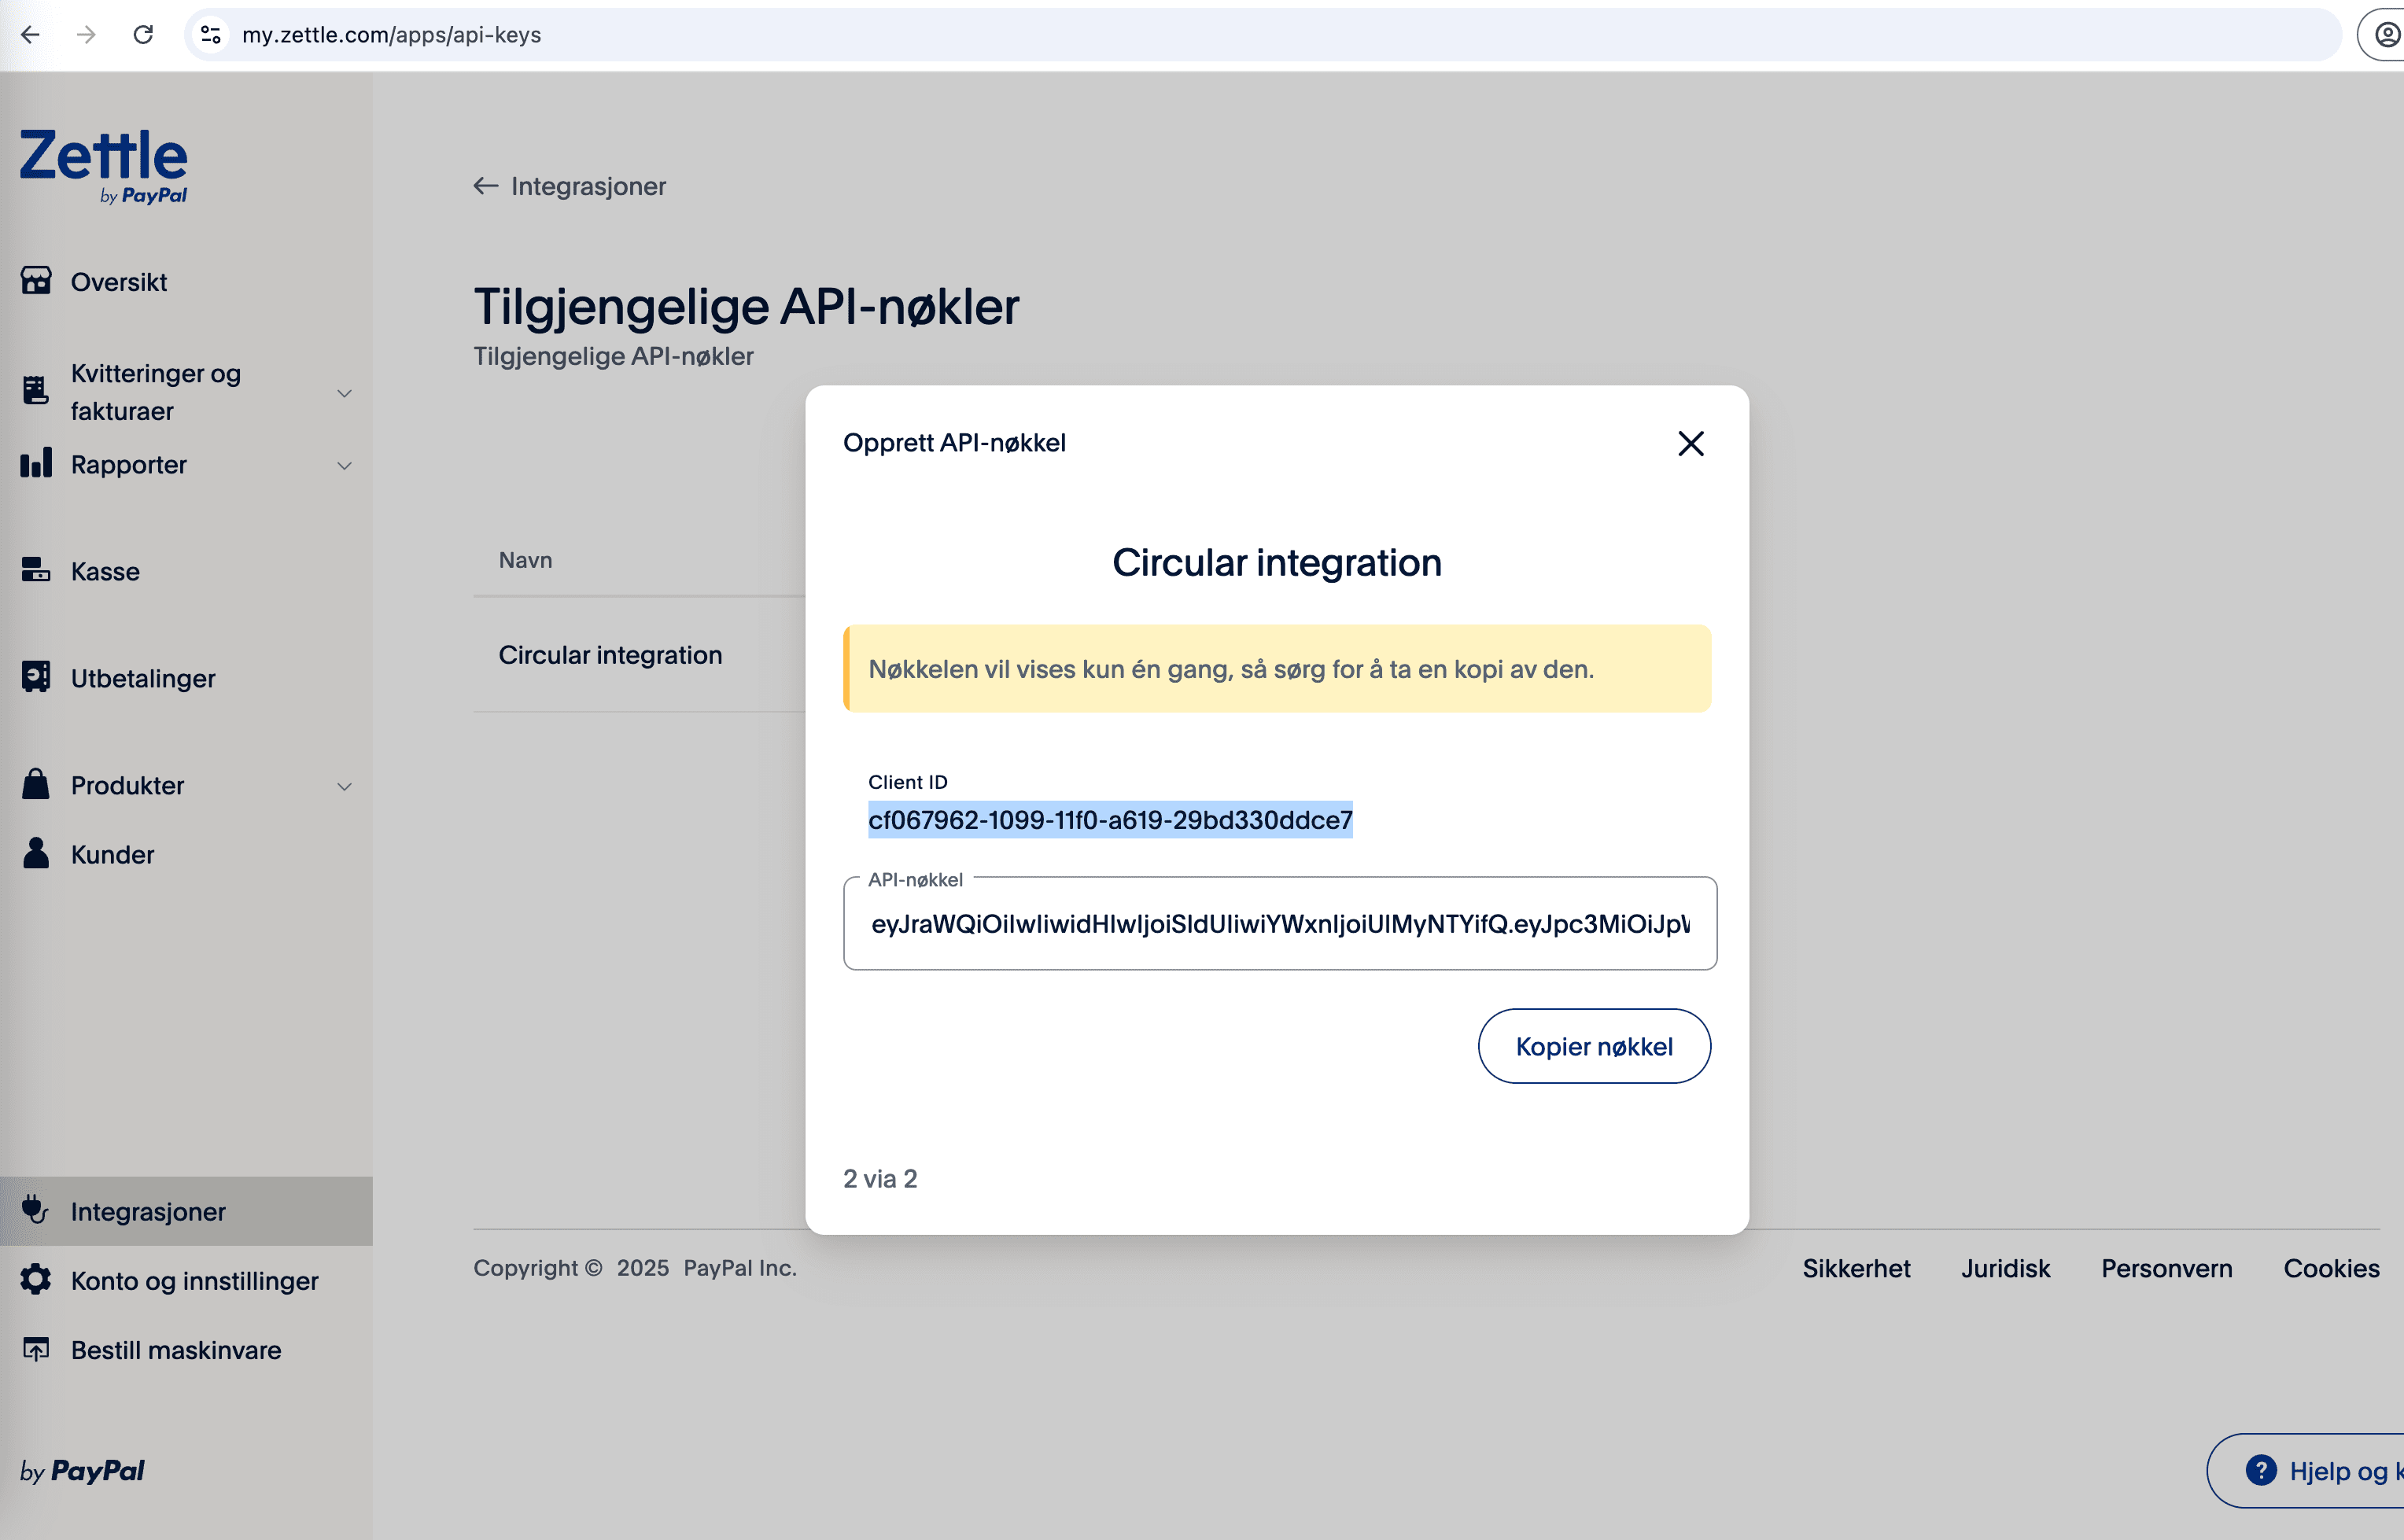Open the Kvitteringer og fakturaer menu item
This screenshot has height=1540, width=2404.
click(155, 392)
